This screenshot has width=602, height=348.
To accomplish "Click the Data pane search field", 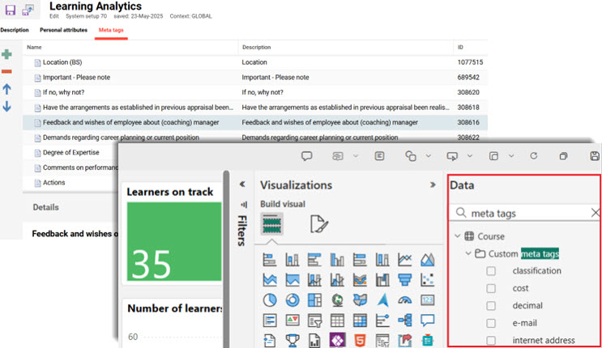I will click(x=523, y=214).
